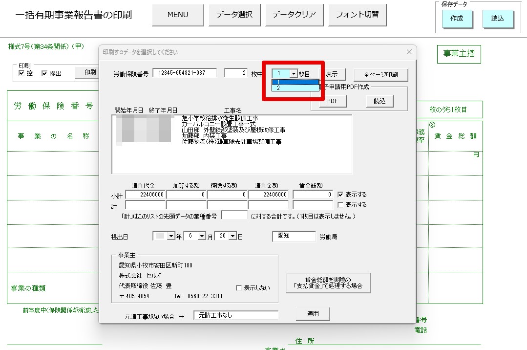Image resolution: width=527 pixels, height=350 pixels.
Task: Click the フォント切替 button
Action: (x=357, y=15)
